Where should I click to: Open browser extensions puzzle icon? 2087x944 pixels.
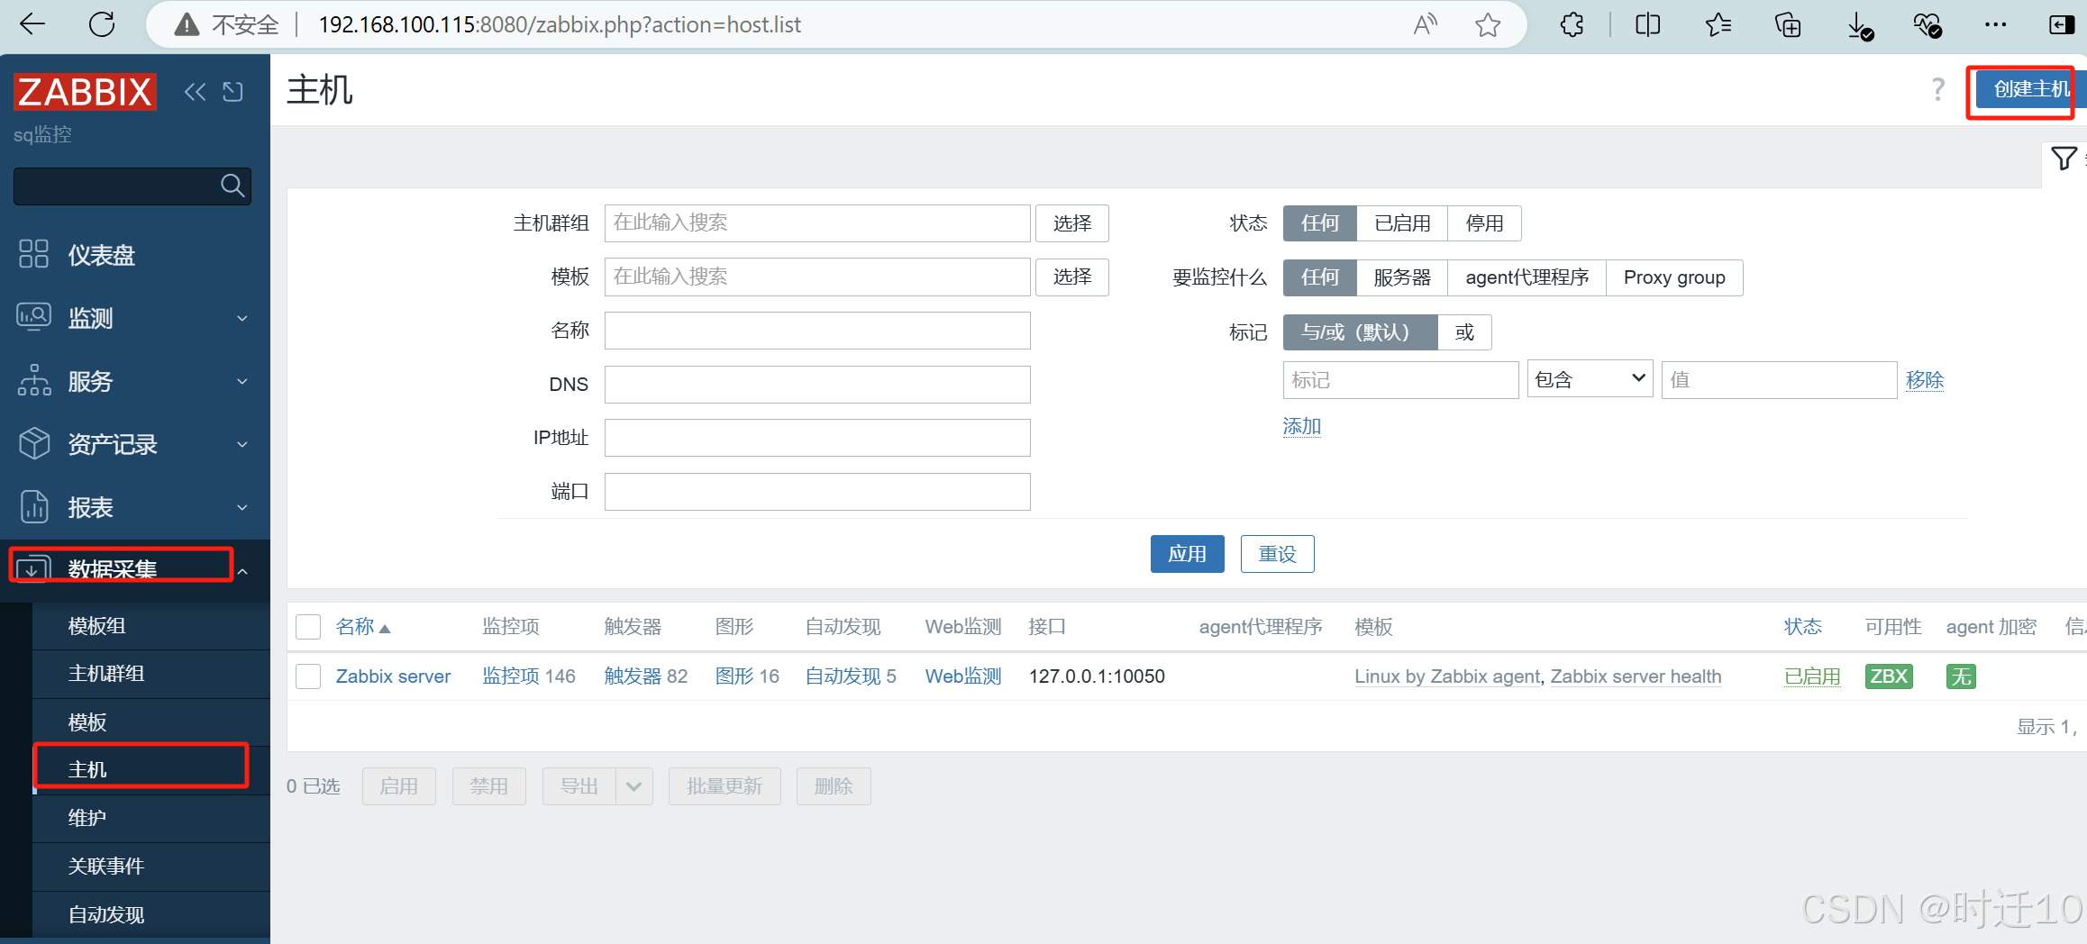click(x=1572, y=24)
